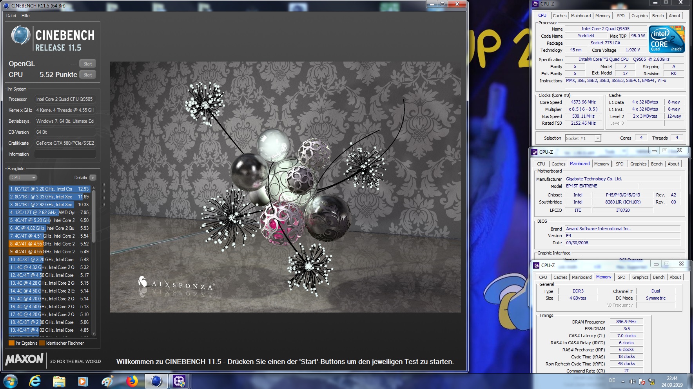This screenshot has height=389, width=693.
Task: Open Windows Explorer folder icon in taskbar
Action: (59, 381)
